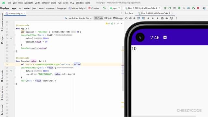Stop the app with red square
Viewport: 208px width, 117px height.
tap(198, 8)
